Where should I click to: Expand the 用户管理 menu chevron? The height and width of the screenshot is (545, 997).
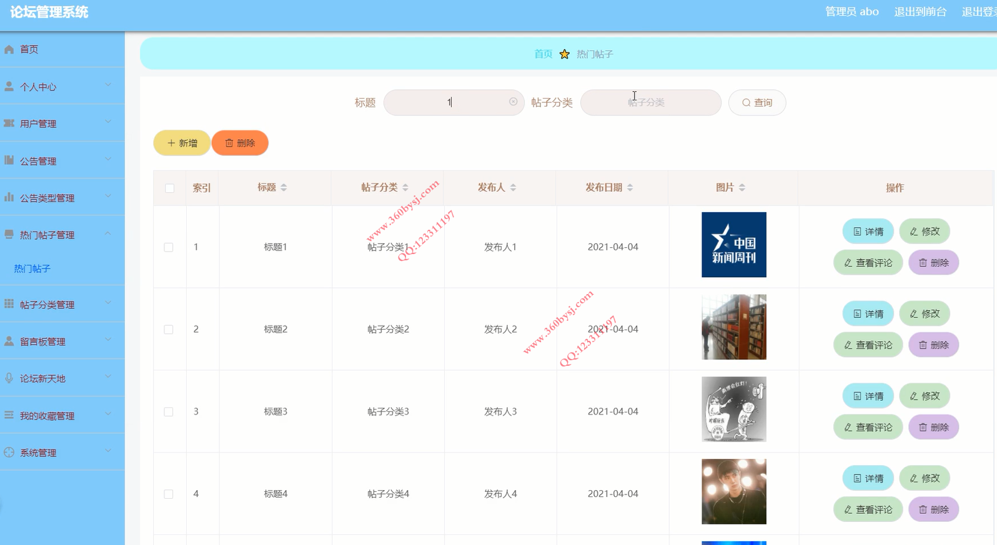point(108,122)
